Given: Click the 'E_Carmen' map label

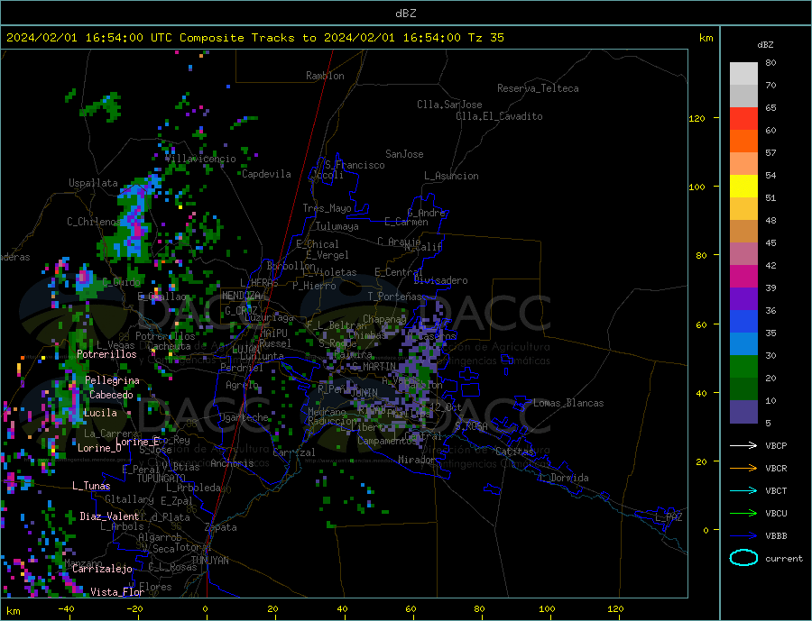Looking at the screenshot, I should 406,222.
